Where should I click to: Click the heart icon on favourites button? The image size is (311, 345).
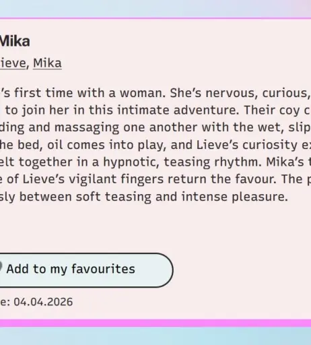pos(1,268)
